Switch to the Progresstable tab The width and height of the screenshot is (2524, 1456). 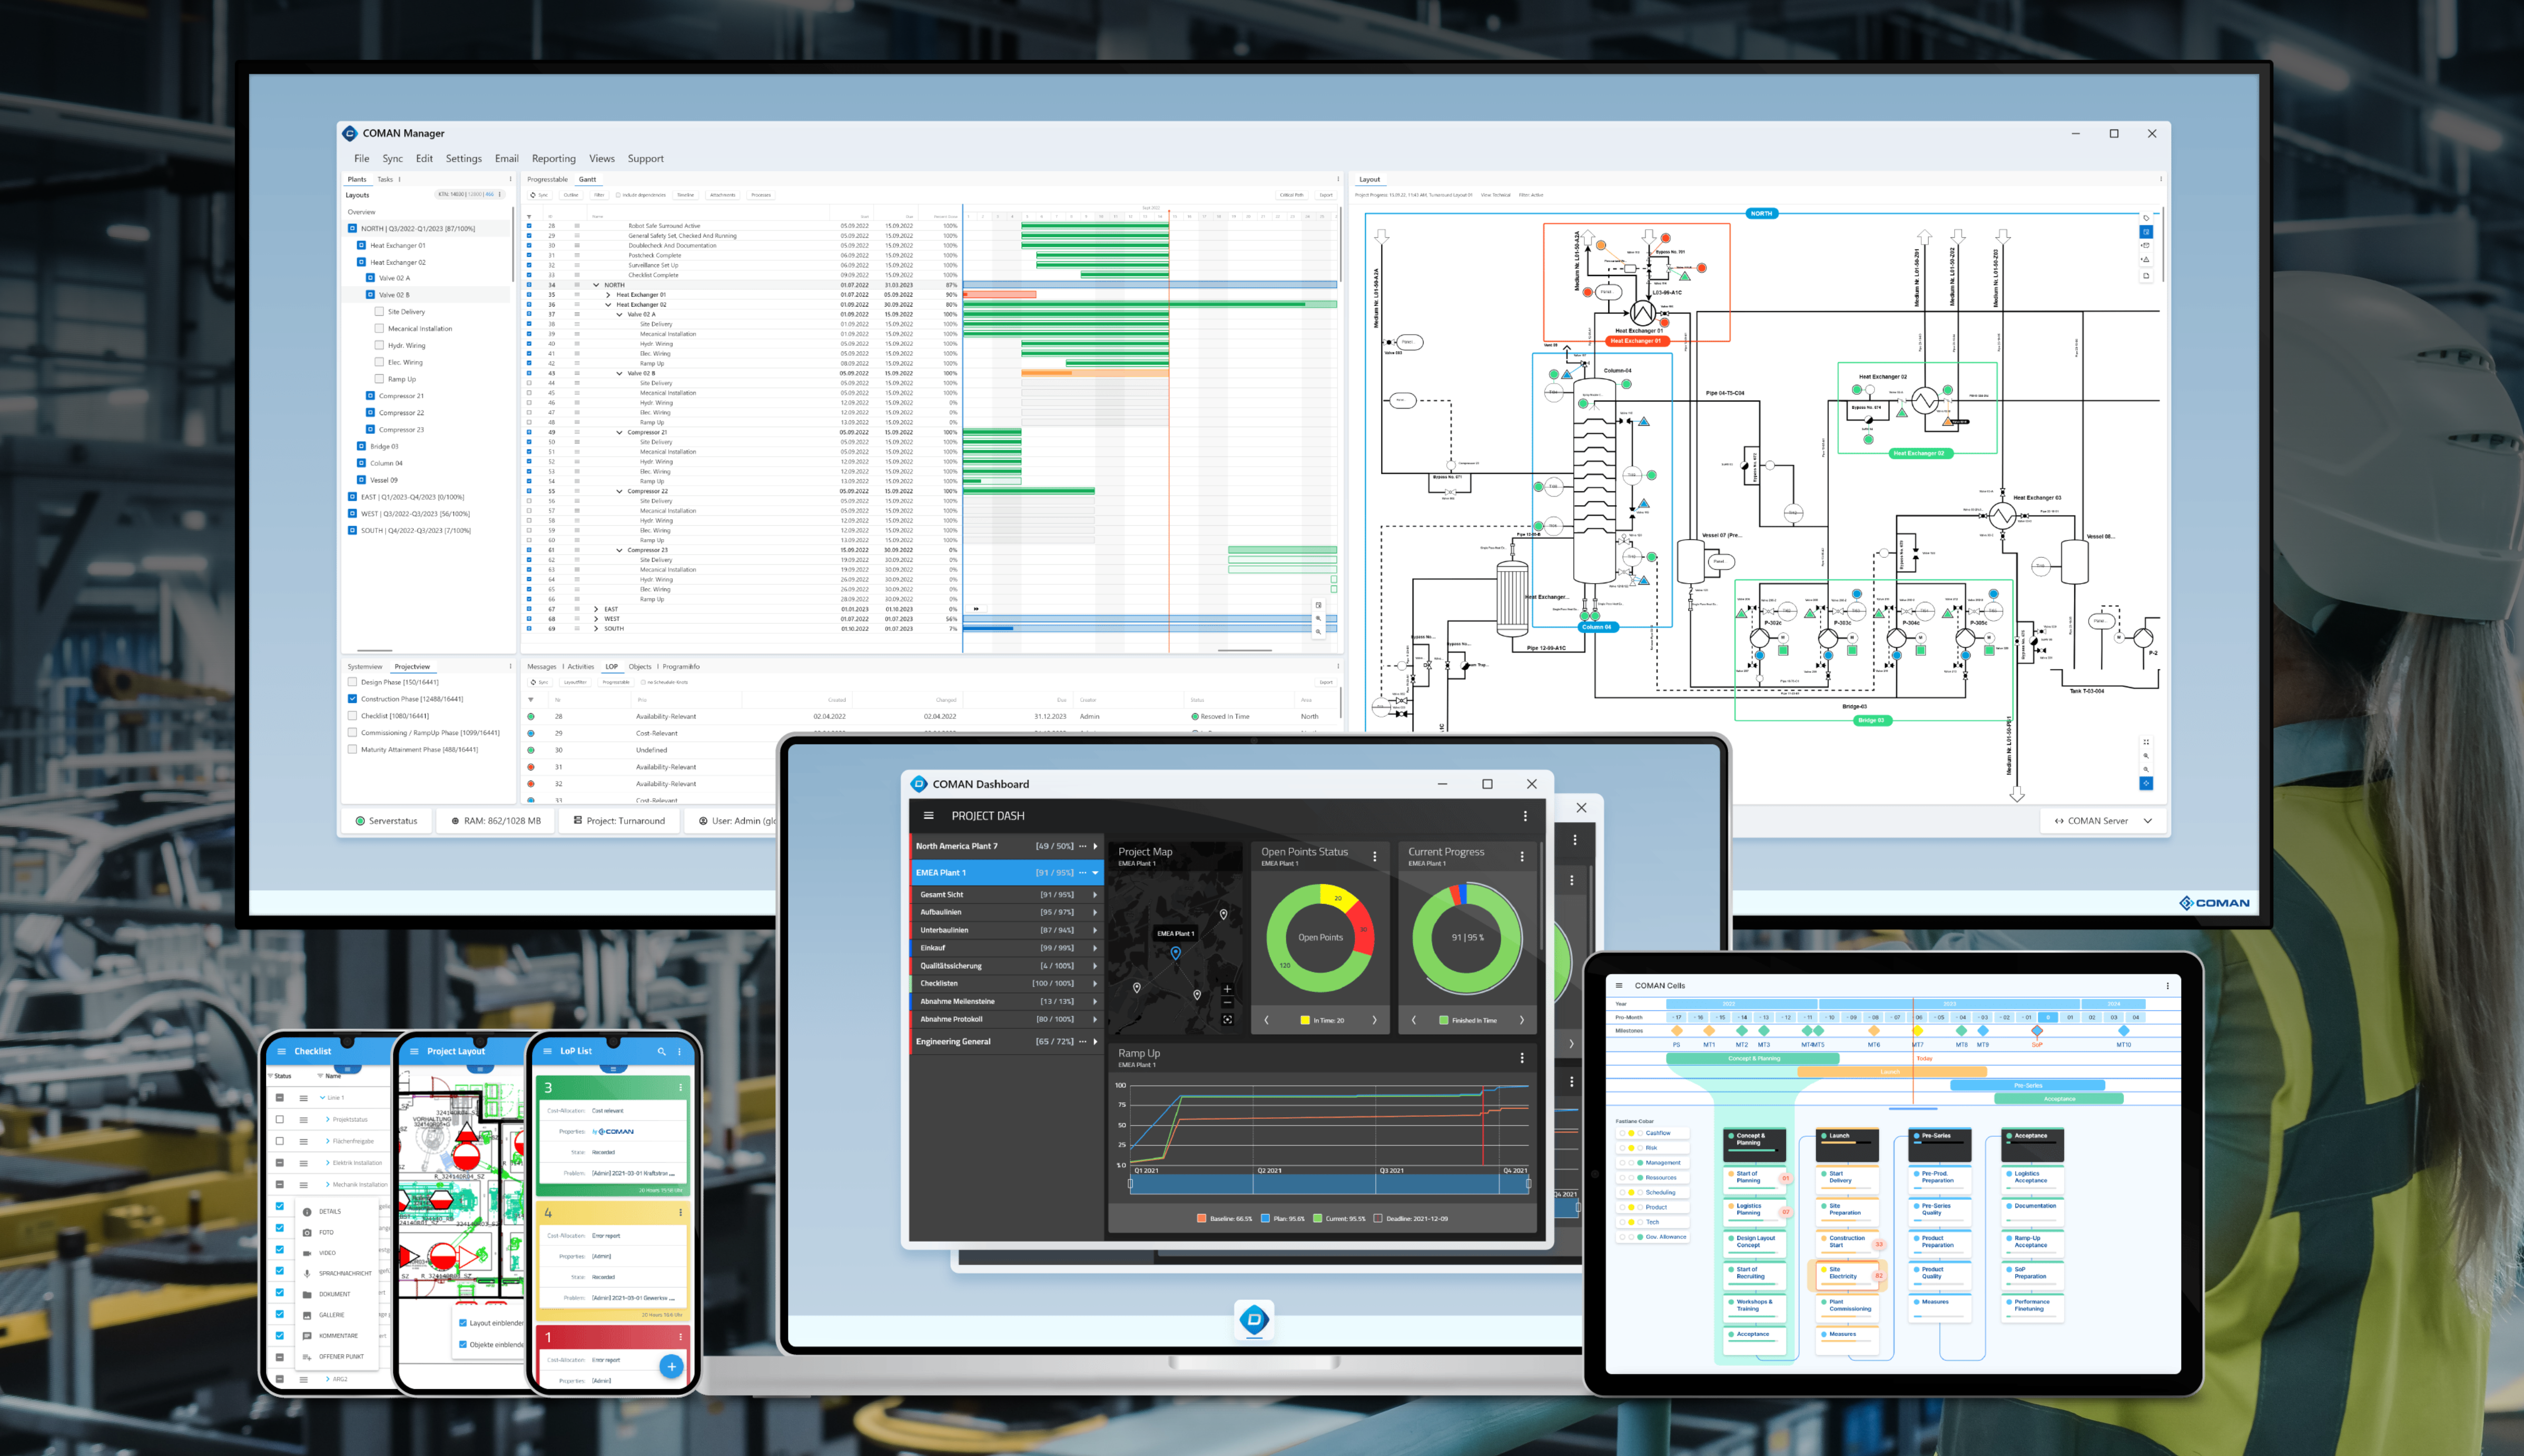(547, 179)
